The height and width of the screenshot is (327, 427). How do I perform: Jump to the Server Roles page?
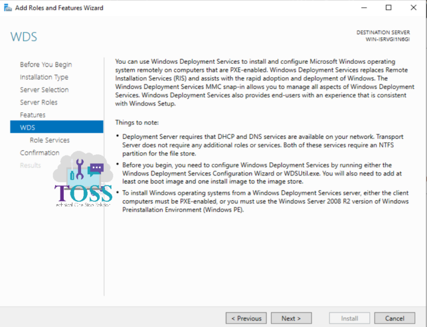point(38,102)
